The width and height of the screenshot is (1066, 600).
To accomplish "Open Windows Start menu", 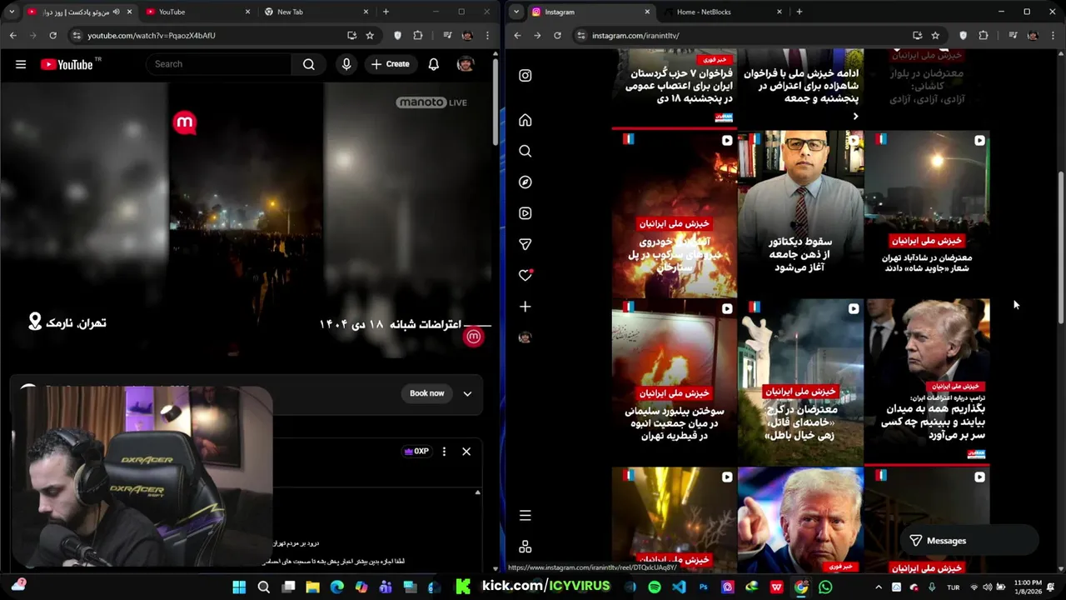I will (239, 587).
